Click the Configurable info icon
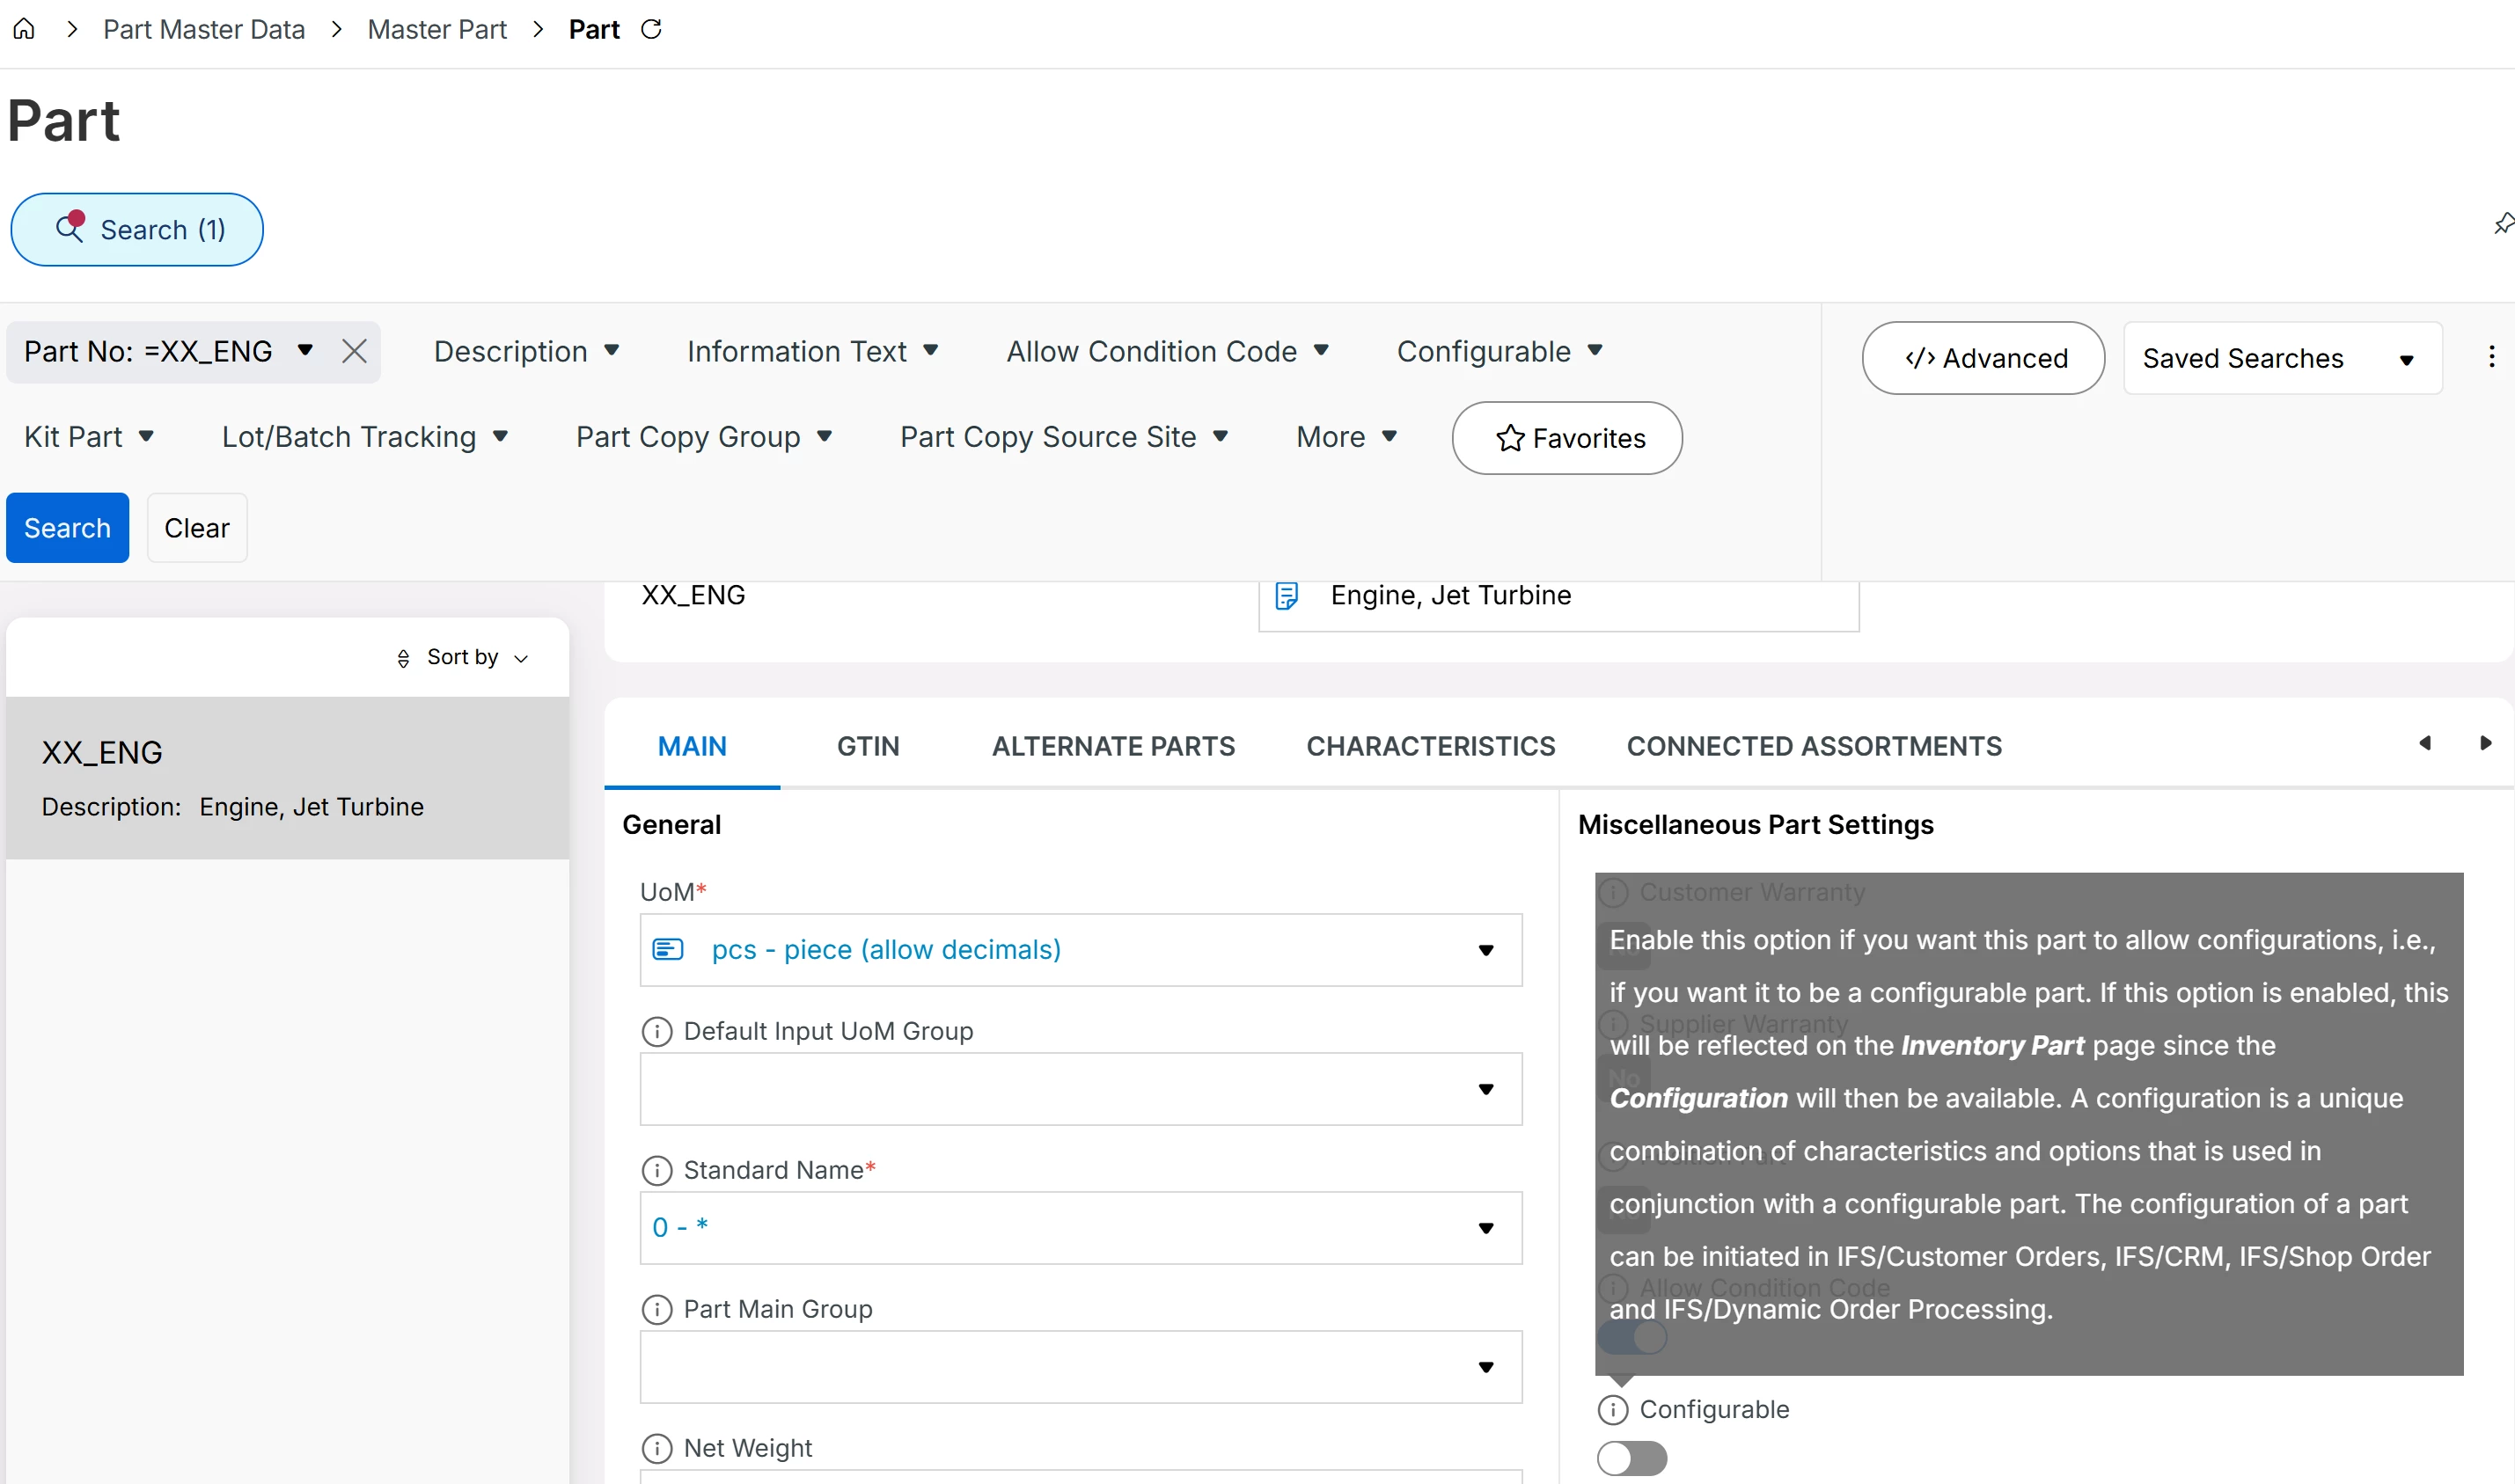This screenshot has width=2515, height=1484. (x=1613, y=1409)
